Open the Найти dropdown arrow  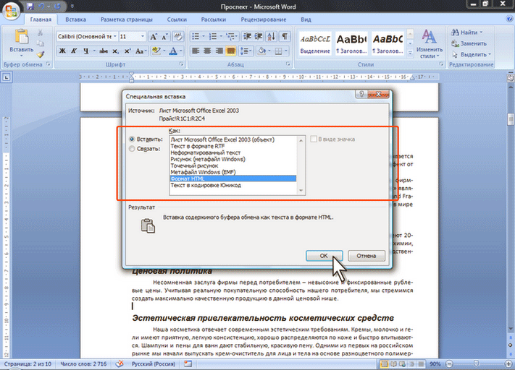pyautogui.click(x=481, y=32)
